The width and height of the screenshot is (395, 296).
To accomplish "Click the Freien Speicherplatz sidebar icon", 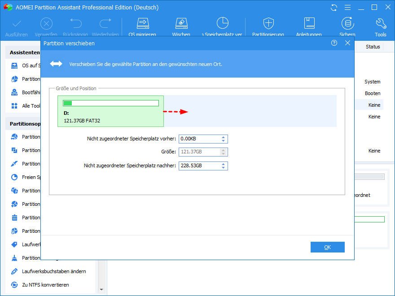I will (14, 177).
